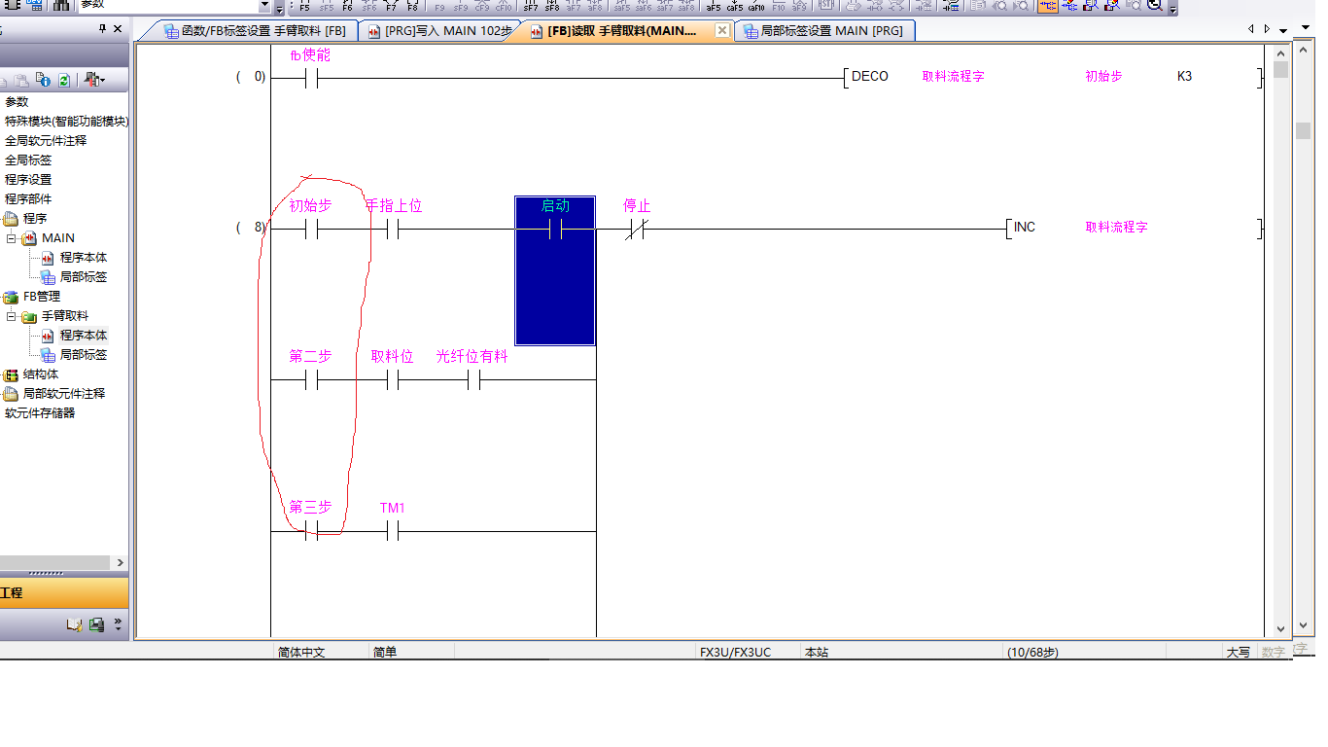This screenshot has height=747, width=1328.
Task: Select 软元件存储器 in the project tree
Action: click(x=40, y=413)
